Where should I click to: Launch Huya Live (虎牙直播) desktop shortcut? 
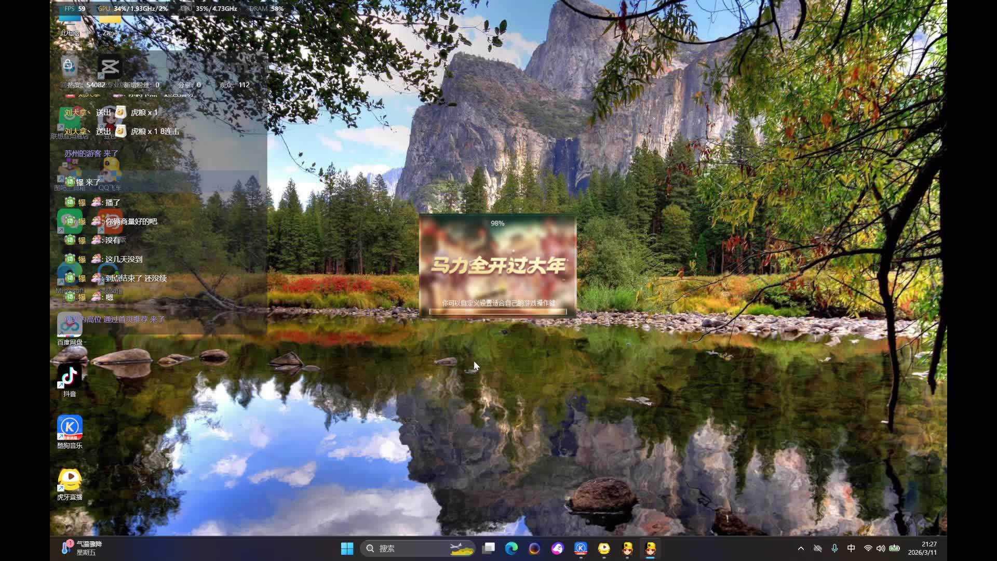point(70,480)
